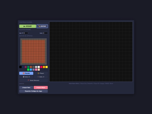Select the Inim. V enemy item
This screenshot has width=152, height=114.
tap(41, 77)
